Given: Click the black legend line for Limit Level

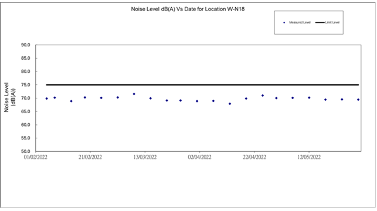Looking at the screenshot, I should [320, 23].
